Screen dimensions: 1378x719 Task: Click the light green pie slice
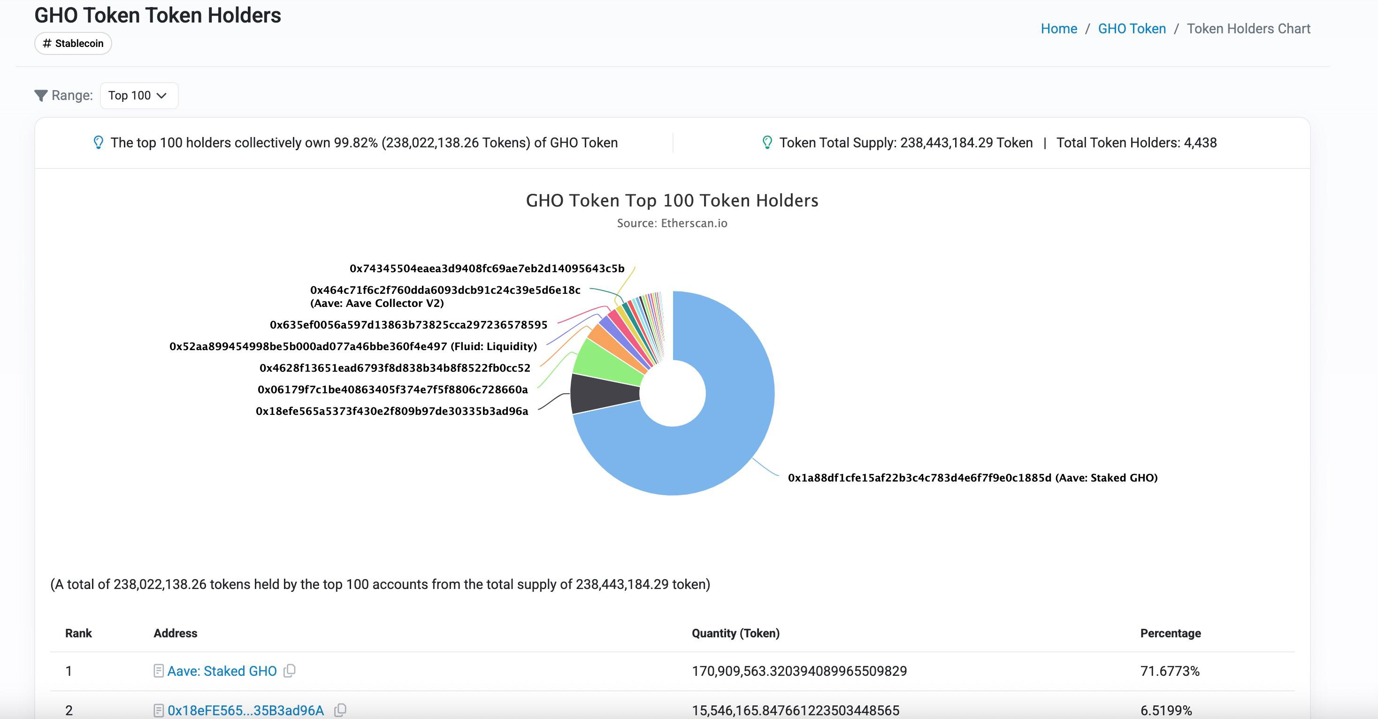(x=607, y=366)
